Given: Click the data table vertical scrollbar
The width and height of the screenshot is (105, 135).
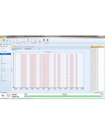Looking at the screenshot, I should pyautogui.click(x=104, y=68).
